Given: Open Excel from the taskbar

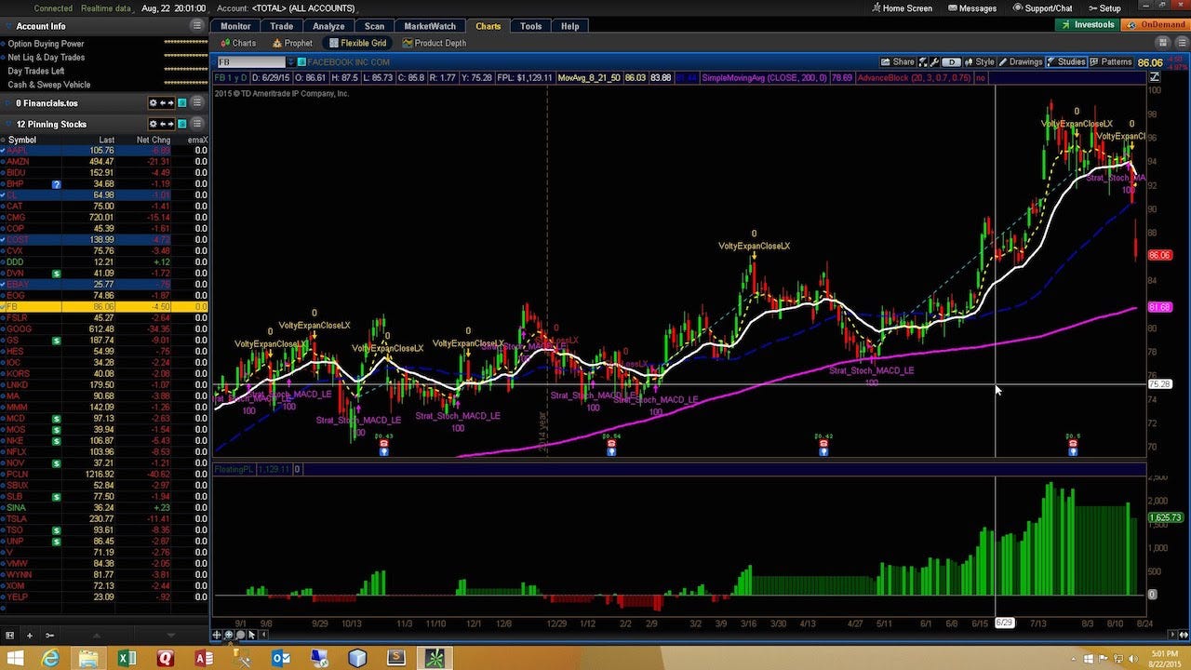Looking at the screenshot, I should (x=127, y=658).
